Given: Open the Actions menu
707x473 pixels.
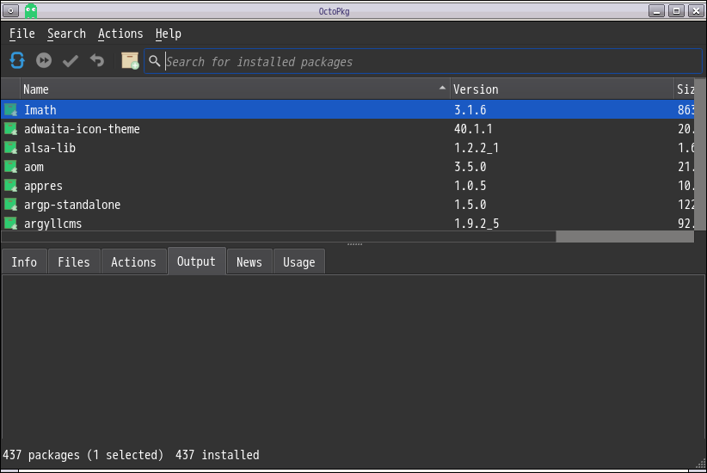Looking at the screenshot, I should pos(120,34).
